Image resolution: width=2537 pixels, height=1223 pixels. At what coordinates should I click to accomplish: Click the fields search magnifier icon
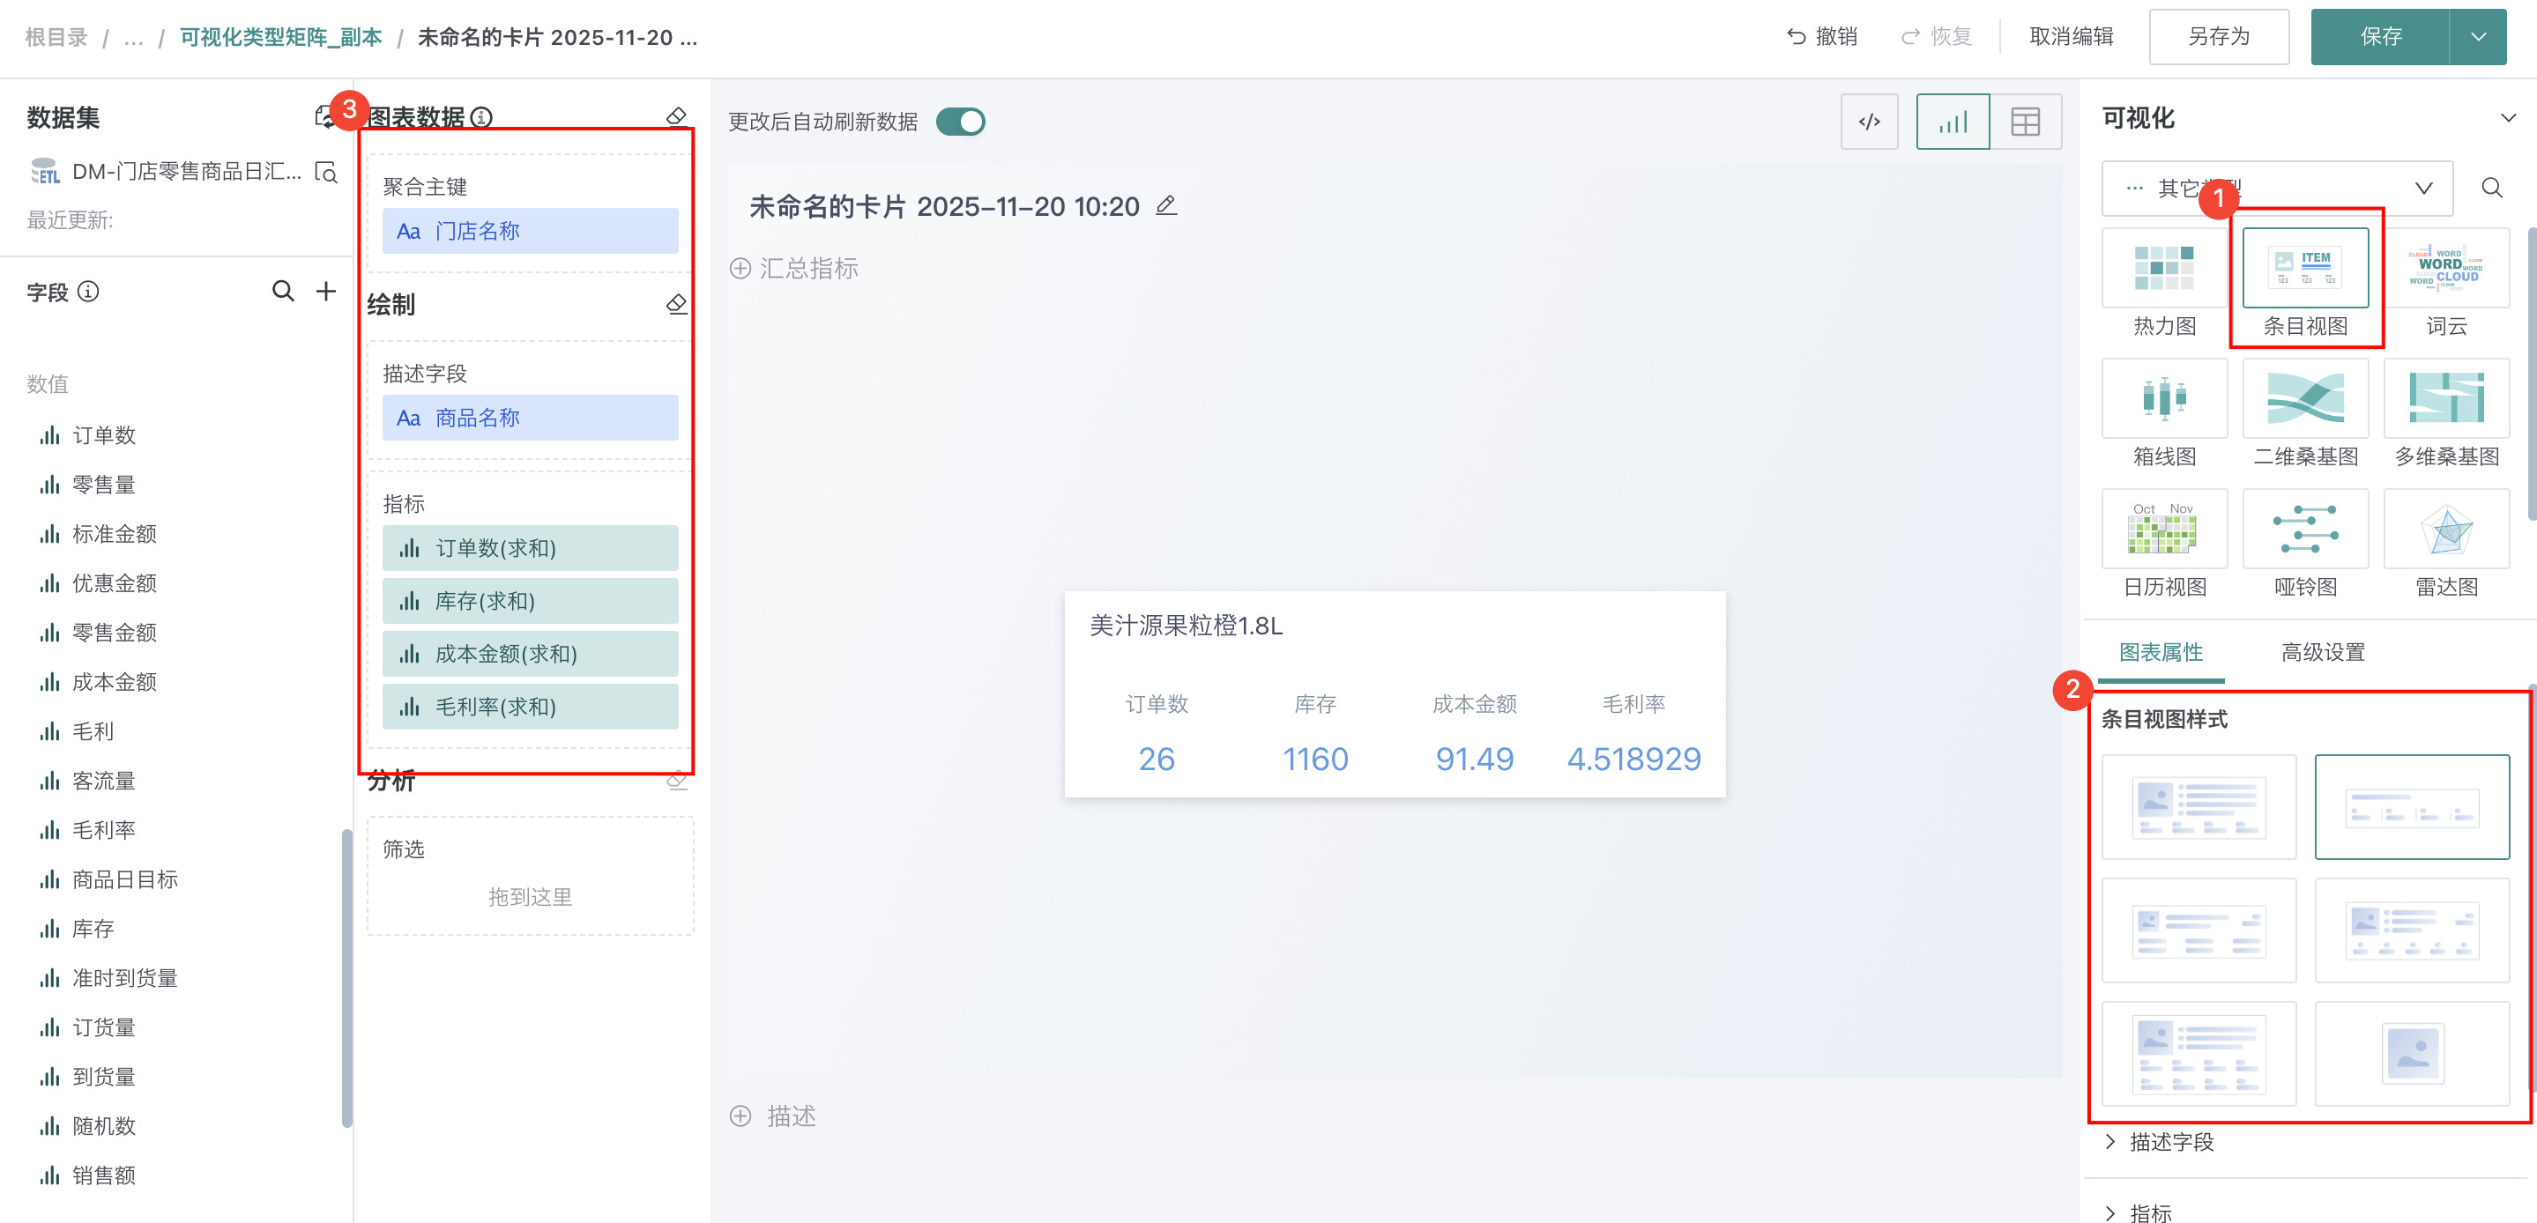click(283, 292)
